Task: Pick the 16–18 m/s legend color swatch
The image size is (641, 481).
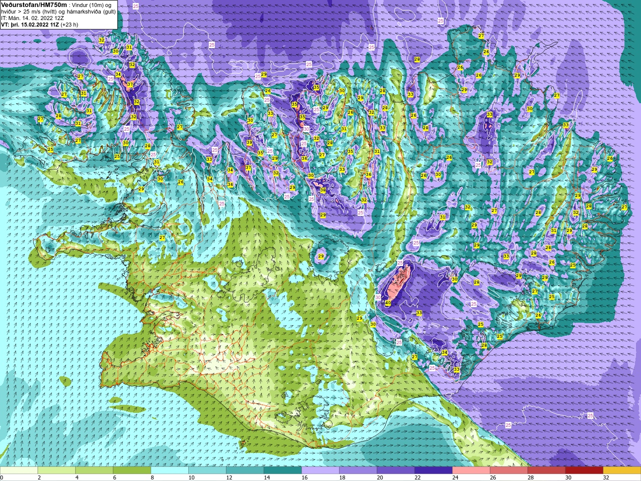Action: click(x=320, y=470)
